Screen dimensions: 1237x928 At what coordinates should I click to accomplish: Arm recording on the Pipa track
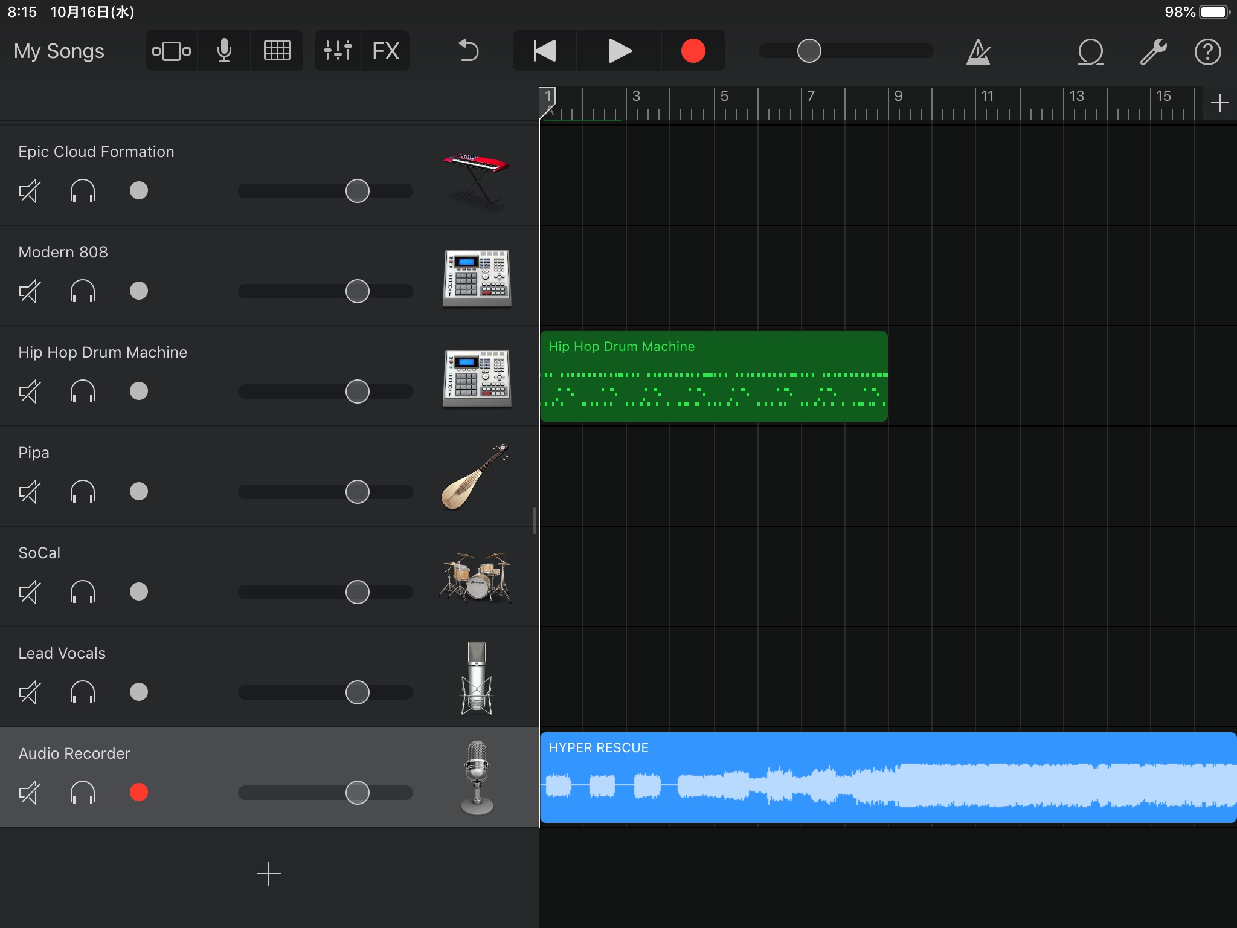tap(139, 492)
